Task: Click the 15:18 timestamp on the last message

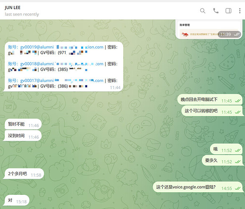Action: point(21,202)
